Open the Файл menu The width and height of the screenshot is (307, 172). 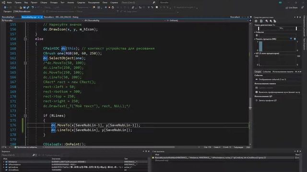point(9,2)
